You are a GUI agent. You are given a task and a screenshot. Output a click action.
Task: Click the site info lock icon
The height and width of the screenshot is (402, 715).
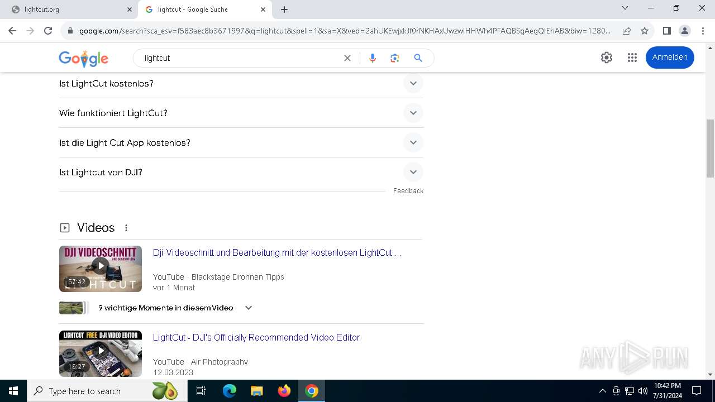click(70, 31)
